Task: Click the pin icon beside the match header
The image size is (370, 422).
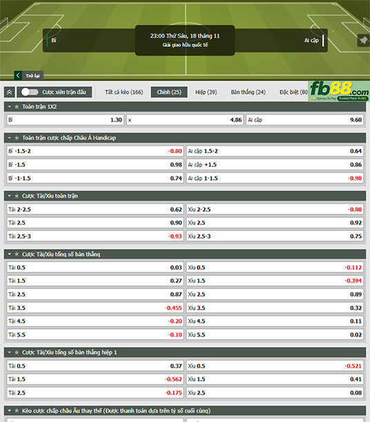Action: tap(364, 41)
